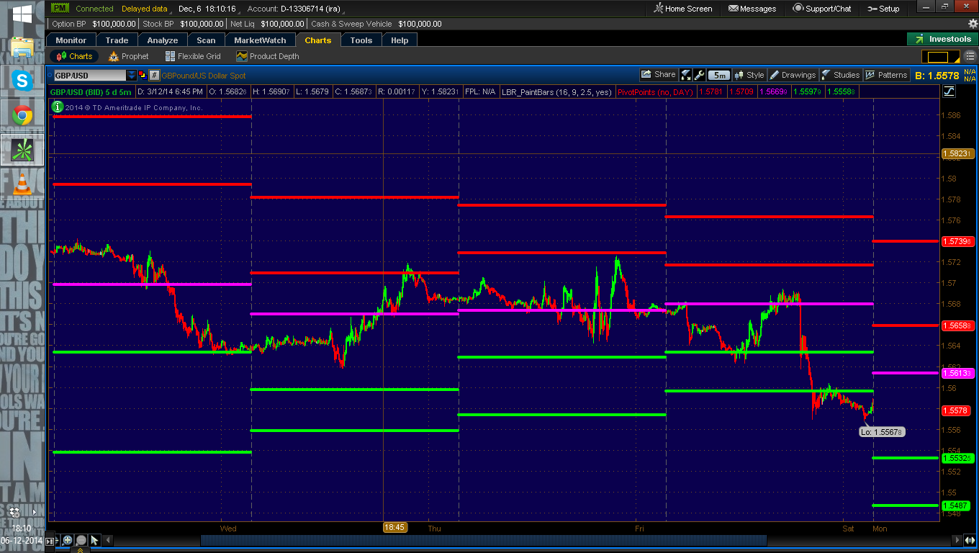Image resolution: width=979 pixels, height=553 pixels.
Task: Open the Tools tab
Action: point(361,40)
